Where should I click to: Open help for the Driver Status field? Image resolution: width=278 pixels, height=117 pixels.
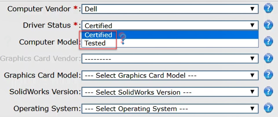(268, 25)
